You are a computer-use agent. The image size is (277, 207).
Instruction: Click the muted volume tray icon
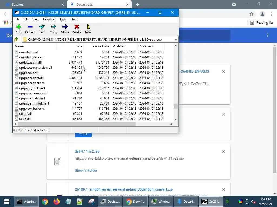(x=253, y=202)
